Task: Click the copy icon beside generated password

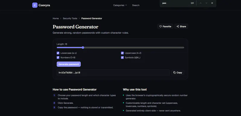Action: pyautogui.click(x=174, y=73)
